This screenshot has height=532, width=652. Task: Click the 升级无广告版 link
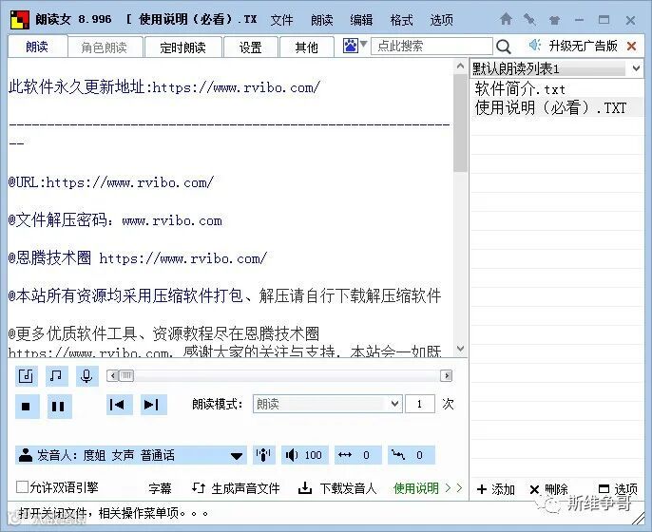click(x=583, y=46)
